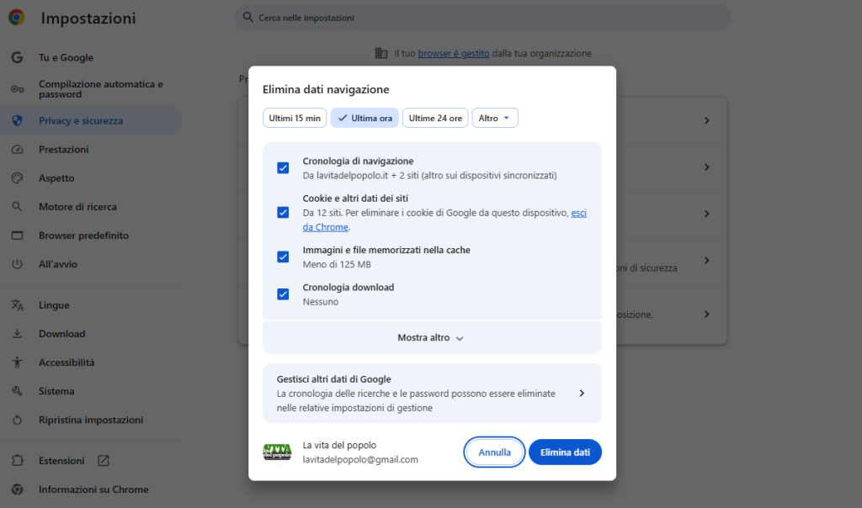Uncheck Cookie e altri dati dei siti
This screenshot has height=508, width=862.
pyautogui.click(x=283, y=212)
